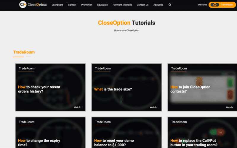The height and width of the screenshot is (148, 237).
Task: Click TradeRoom tag on trade size card
Action: 103,69
